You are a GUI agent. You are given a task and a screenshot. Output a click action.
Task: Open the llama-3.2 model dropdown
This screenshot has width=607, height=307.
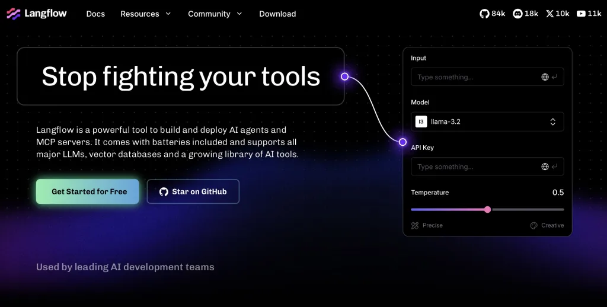point(487,121)
